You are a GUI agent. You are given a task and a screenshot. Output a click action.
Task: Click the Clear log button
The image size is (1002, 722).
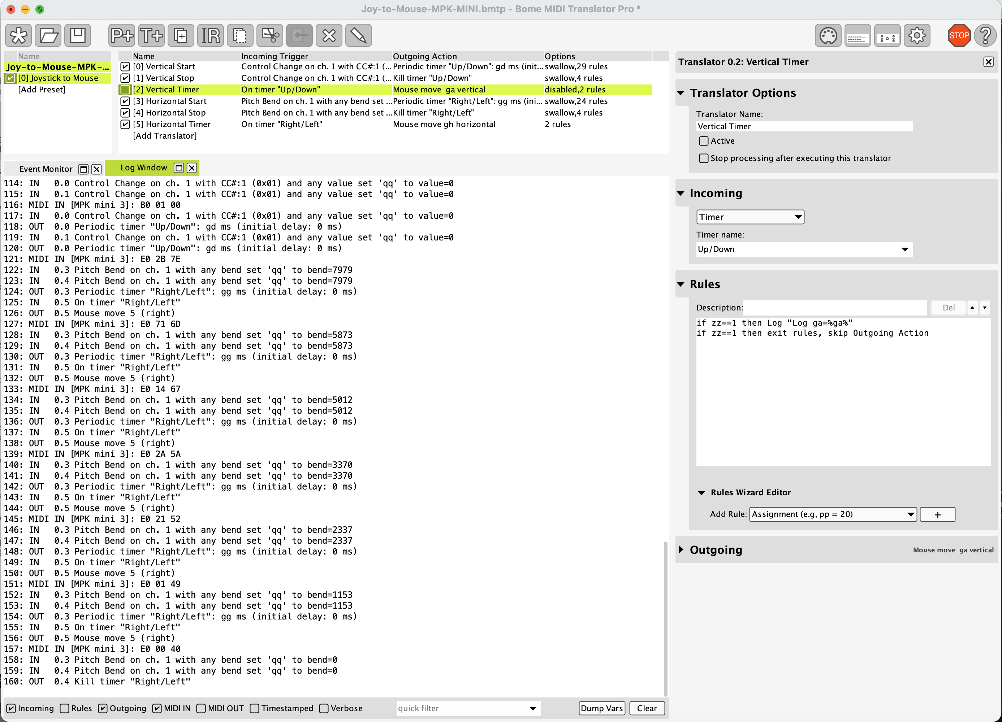click(646, 708)
